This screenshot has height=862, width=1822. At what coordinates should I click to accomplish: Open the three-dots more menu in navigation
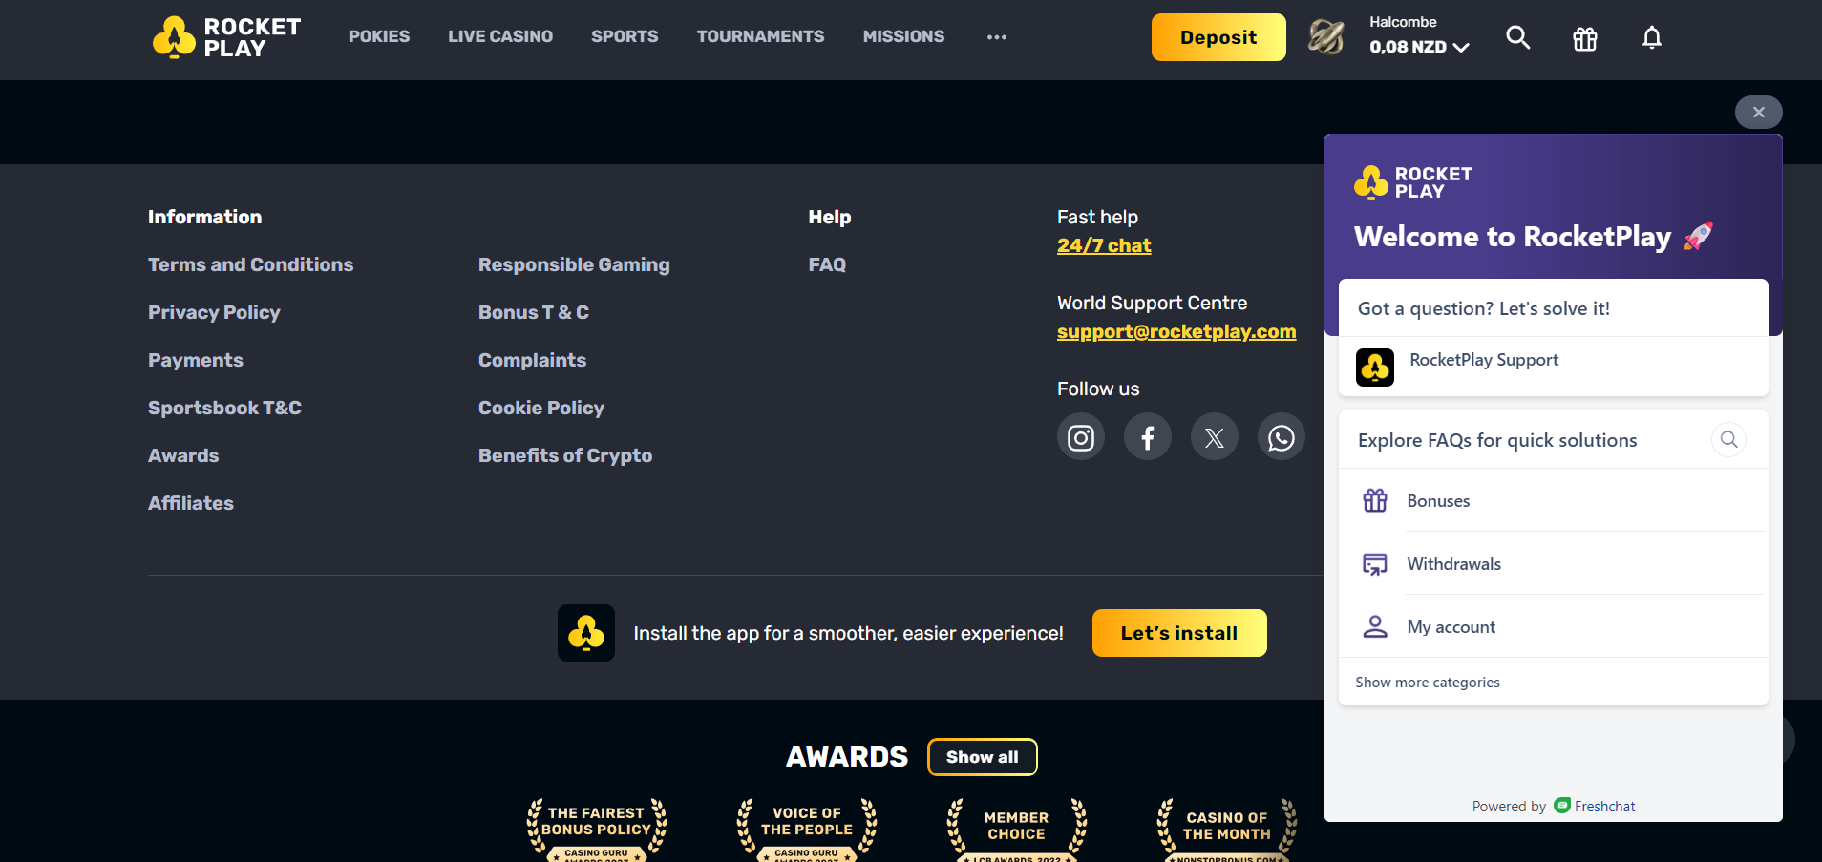click(x=997, y=37)
